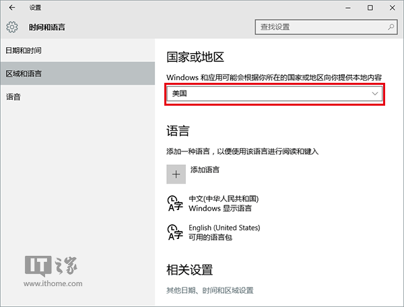Click the 中文(中华人民共和国) language icon

pos(175,203)
